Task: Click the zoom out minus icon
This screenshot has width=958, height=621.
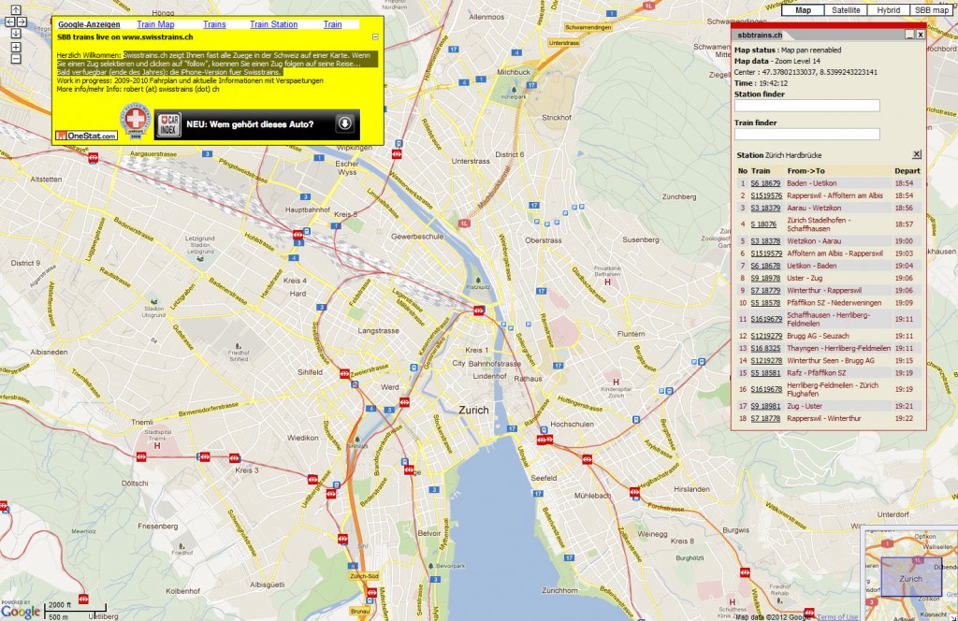Action: pos(16,58)
